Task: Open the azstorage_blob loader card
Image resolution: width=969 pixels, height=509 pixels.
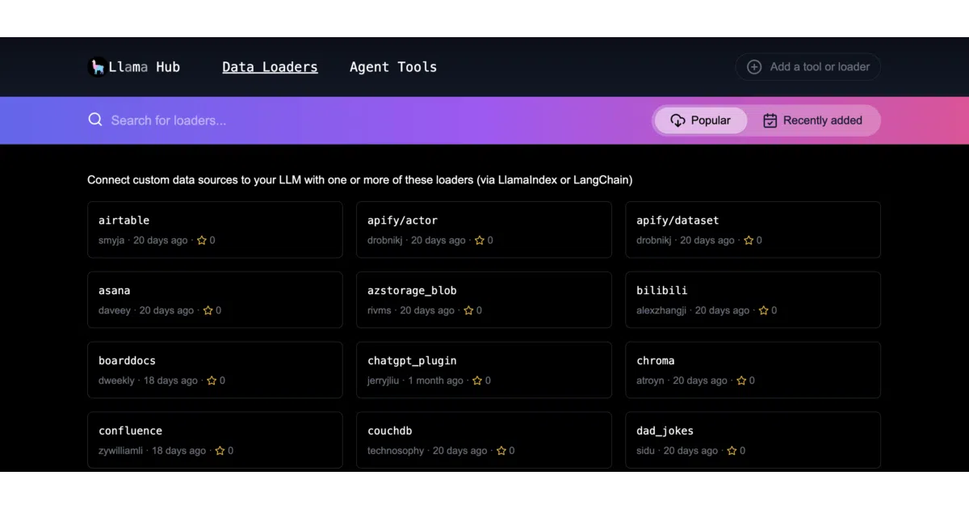Action: [x=484, y=300]
